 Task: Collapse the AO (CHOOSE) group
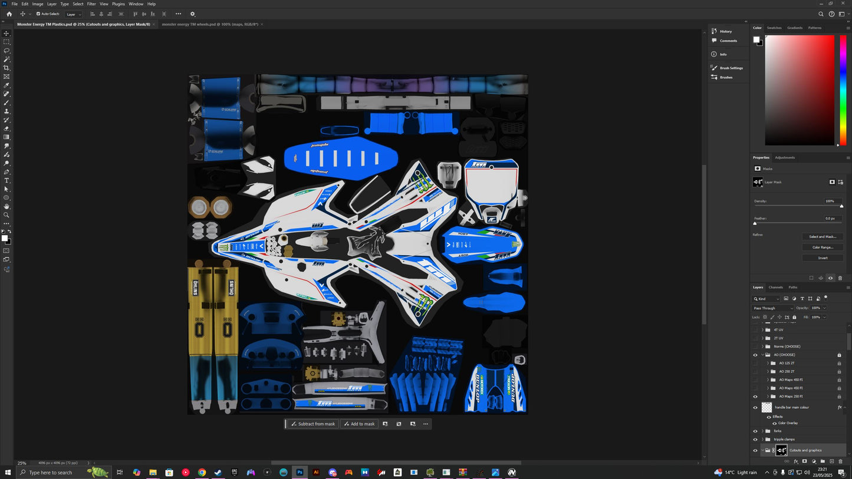tap(762, 355)
